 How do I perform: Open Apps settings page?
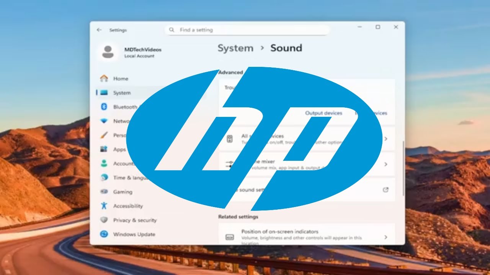coord(119,149)
